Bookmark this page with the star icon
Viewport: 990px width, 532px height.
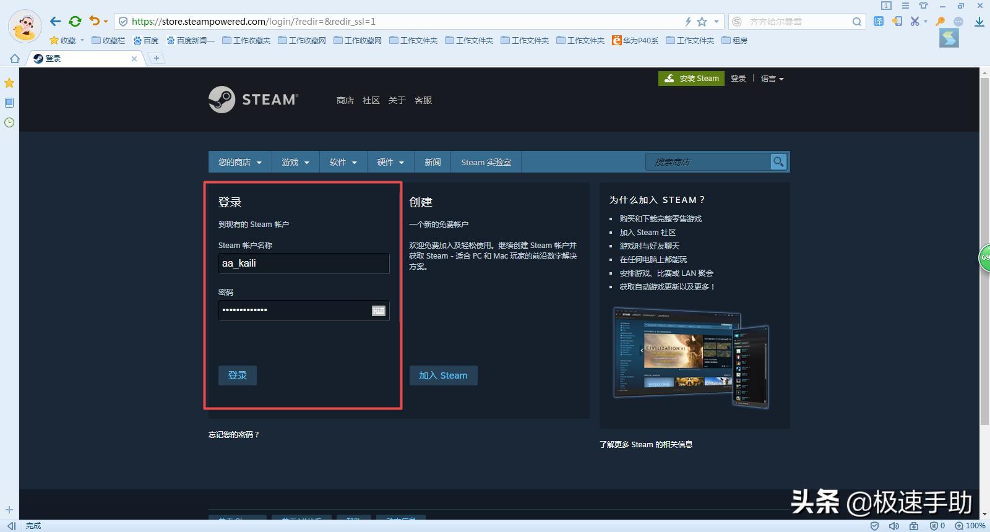(x=702, y=22)
